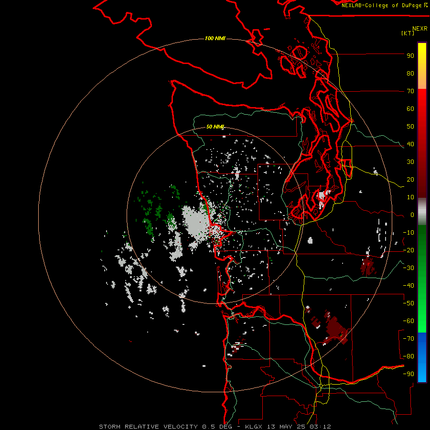This screenshot has height=430, width=430.
Task: Click the -50 value on velocity scale
Action: 408,303
